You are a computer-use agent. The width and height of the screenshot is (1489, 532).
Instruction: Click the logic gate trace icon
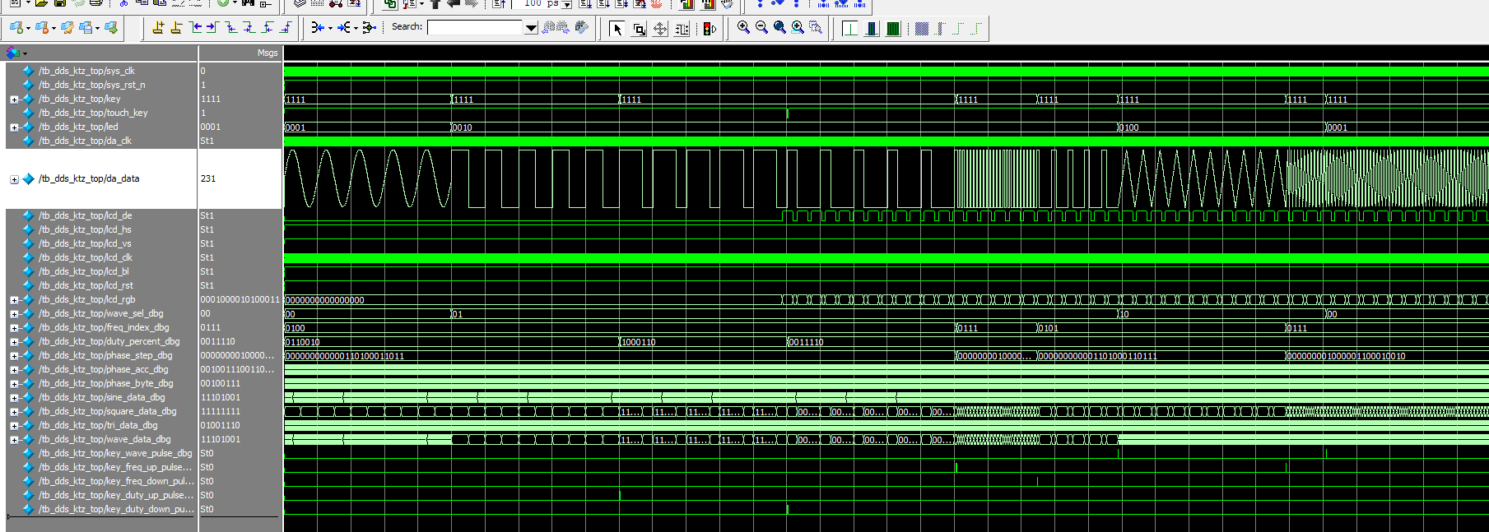tap(370, 28)
